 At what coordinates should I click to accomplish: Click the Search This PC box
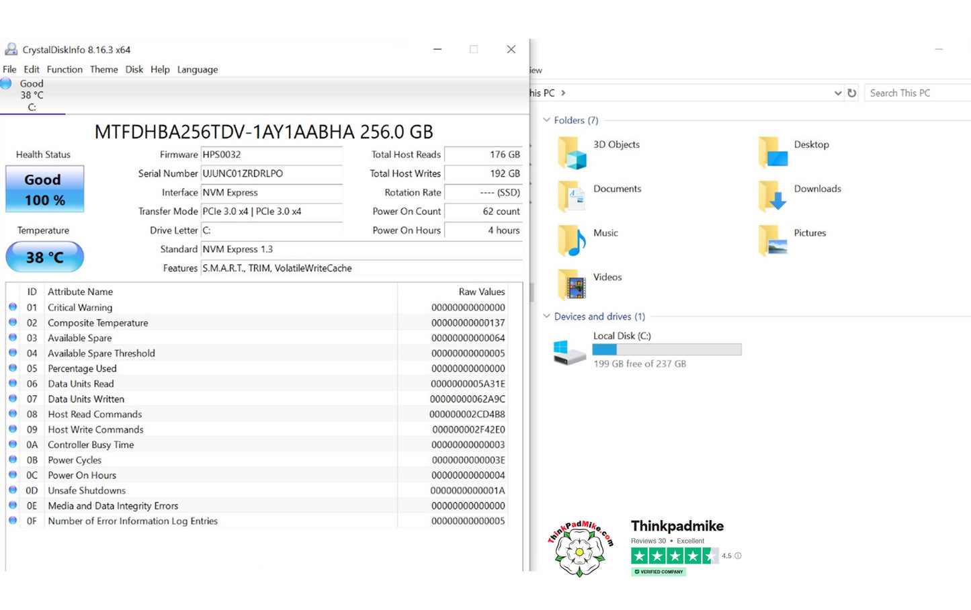[917, 93]
